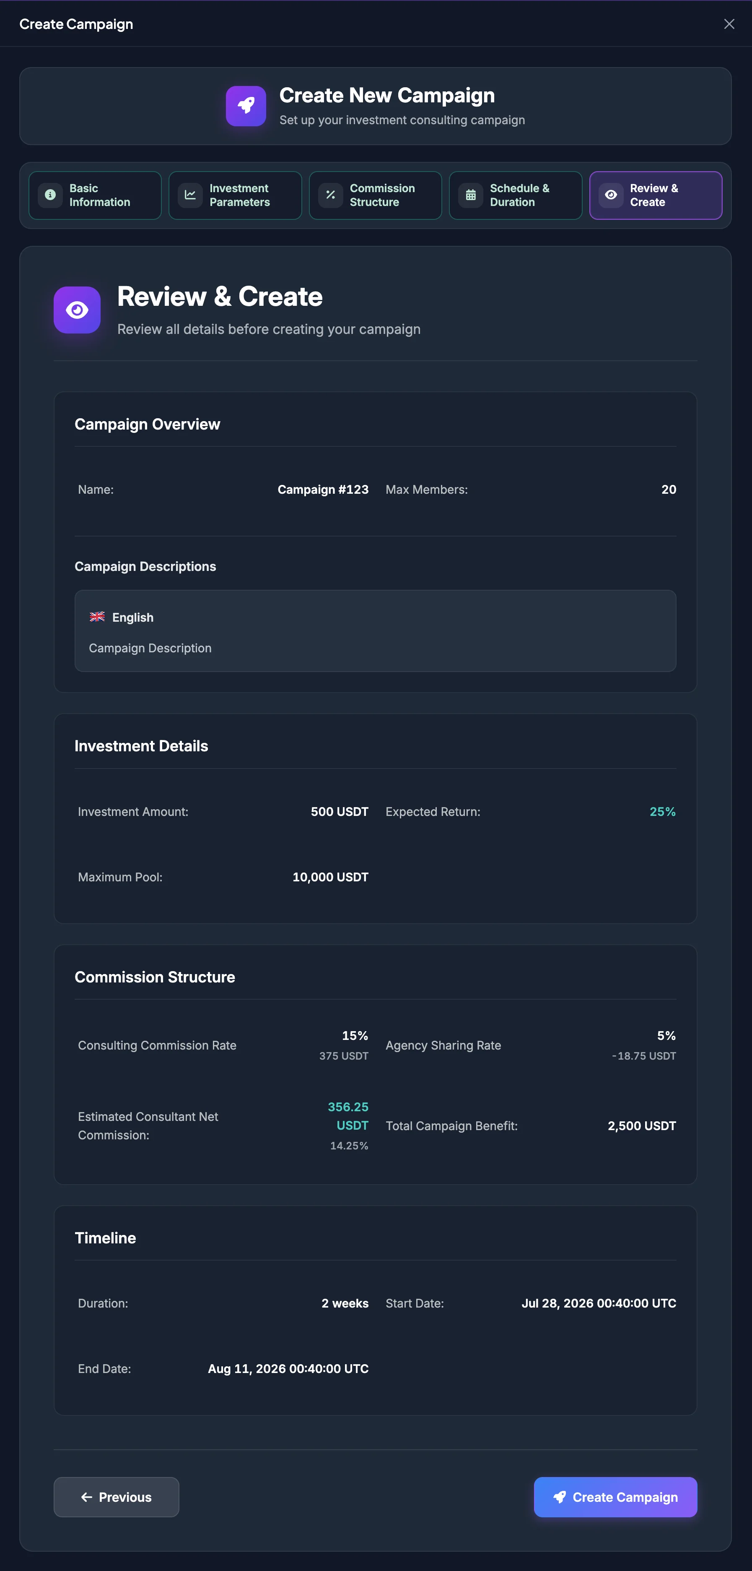Click the 'Maximum Pool:' label

(120, 877)
